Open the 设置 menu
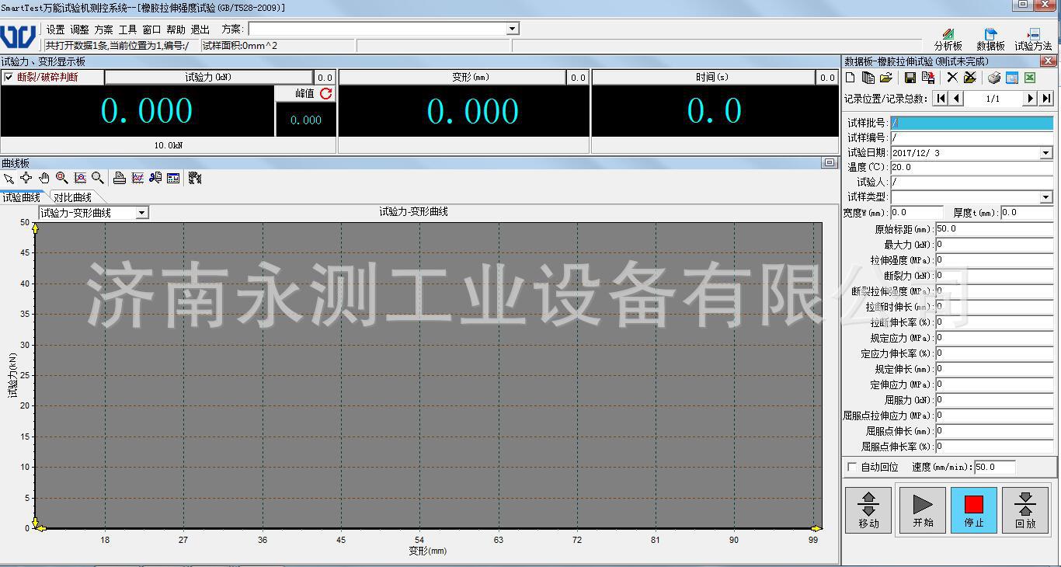The height and width of the screenshot is (567, 1061). 55,30
